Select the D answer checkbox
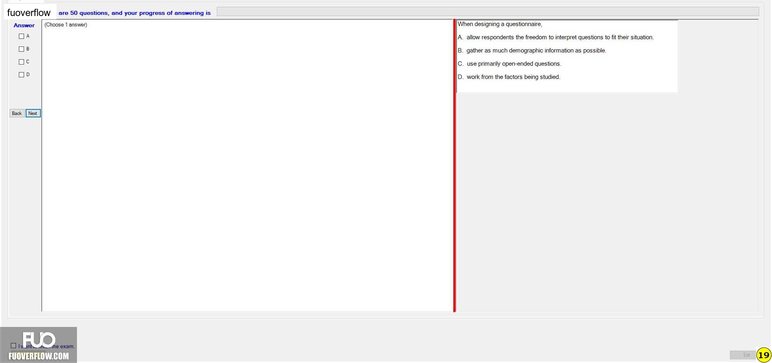 22,75
